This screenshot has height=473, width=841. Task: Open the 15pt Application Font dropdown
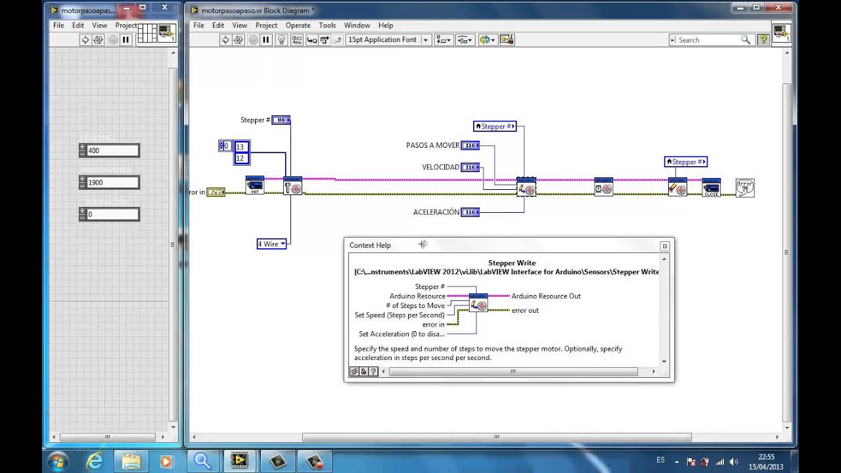tap(388, 40)
